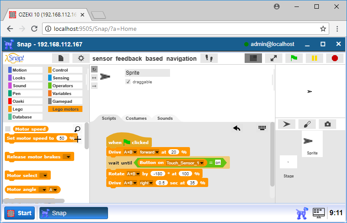The height and width of the screenshot is (223, 347).
Task: Toggle the Motor speed watcher checkbox
Action: tap(8, 129)
